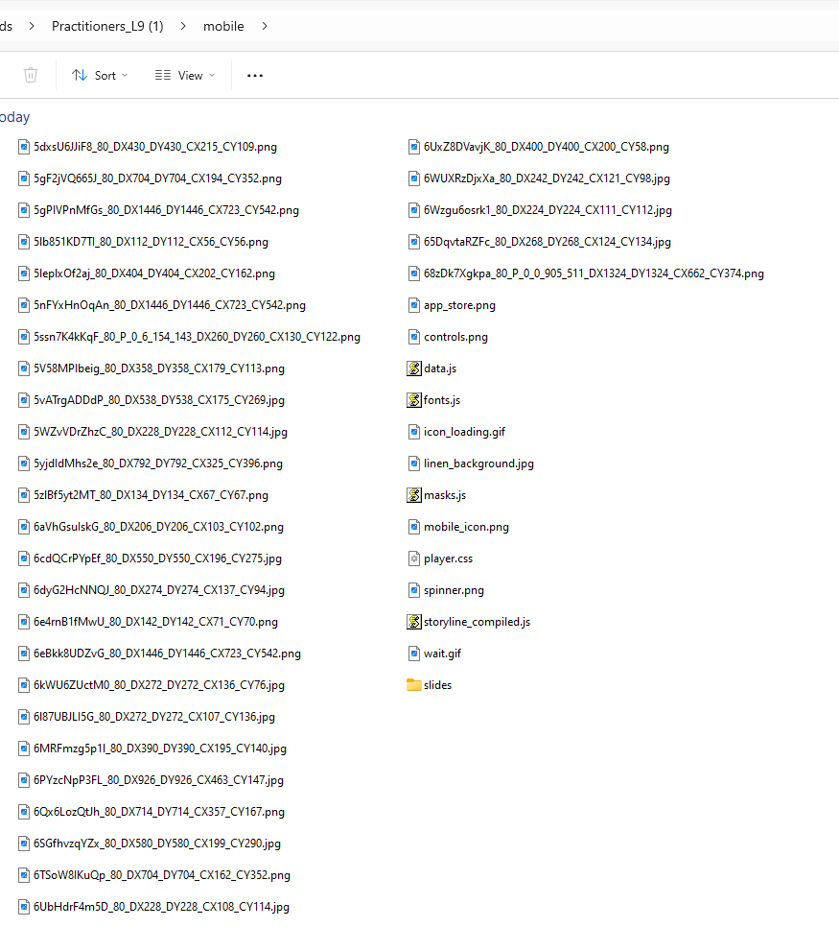Select file name 6kWU6ZUctM0_80_DX272
The height and width of the screenshot is (927, 839).
click(x=159, y=684)
